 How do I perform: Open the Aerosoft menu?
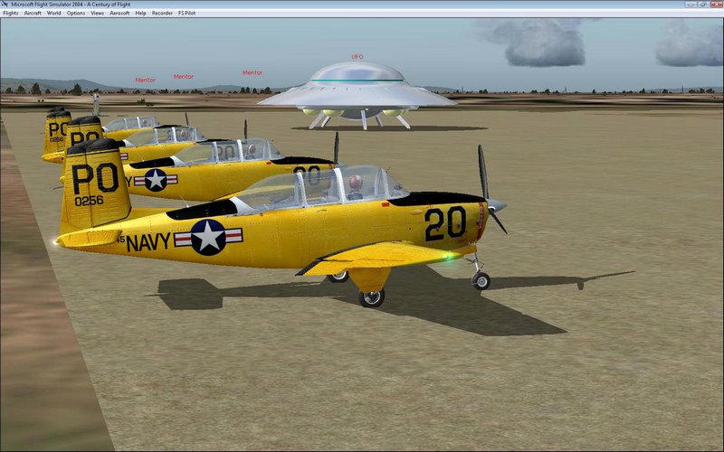[x=119, y=13]
